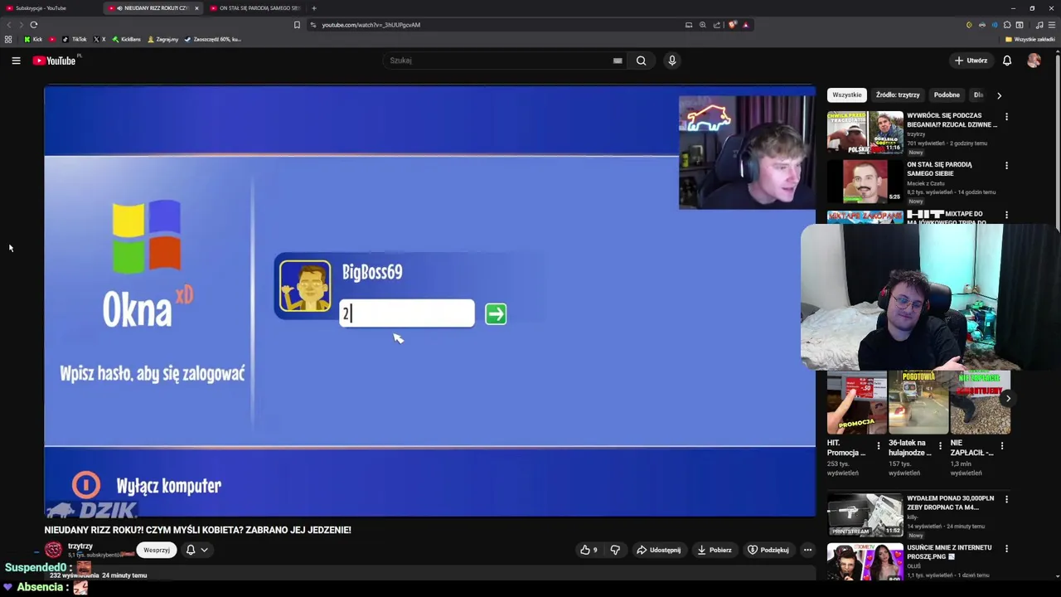The height and width of the screenshot is (597, 1061).
Task: Open options for NIE ZAPŁACIŁ short
Action: pyautogui.click(x=1001, y=445)
